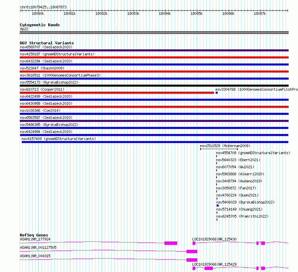Image resolution: width=298 pixels, height=272 pixels.
Task: Select nsv4157409 gnomADStructuralVariants blue bar
Action: pyautogui.click(x=155, y=142)
